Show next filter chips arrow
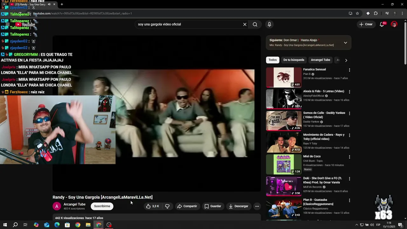Image resolution: width=407 pixels, height=229 pixels. (x=346, y=60)
